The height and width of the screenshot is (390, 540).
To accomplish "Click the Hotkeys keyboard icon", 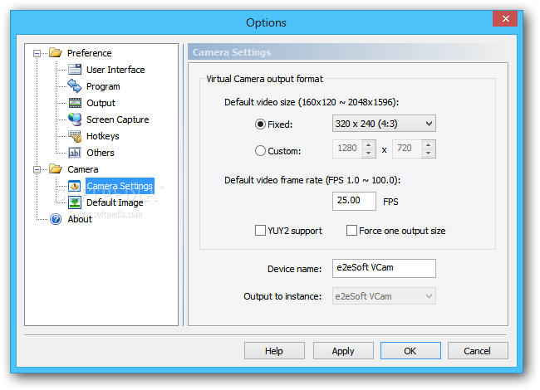I will [75, 136].
